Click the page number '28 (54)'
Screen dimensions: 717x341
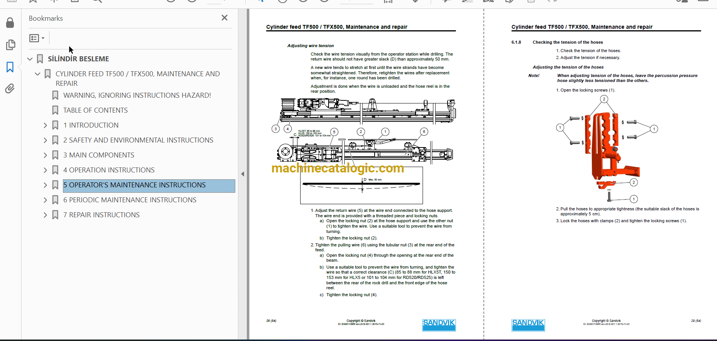pyautogui.click(x=271, y=321)
